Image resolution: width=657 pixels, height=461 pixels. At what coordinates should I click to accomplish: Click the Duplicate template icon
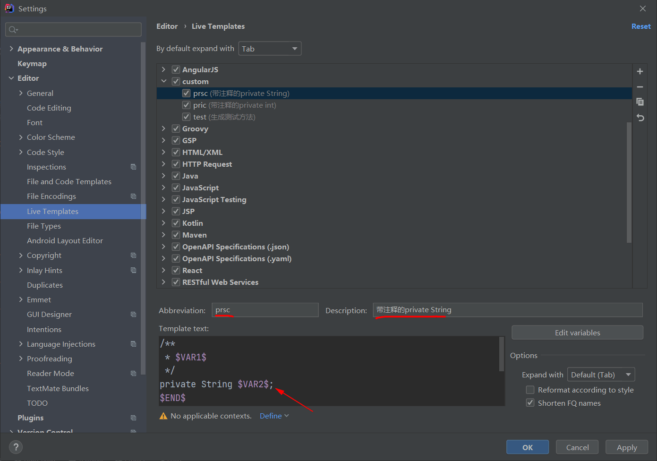[640, 102]
